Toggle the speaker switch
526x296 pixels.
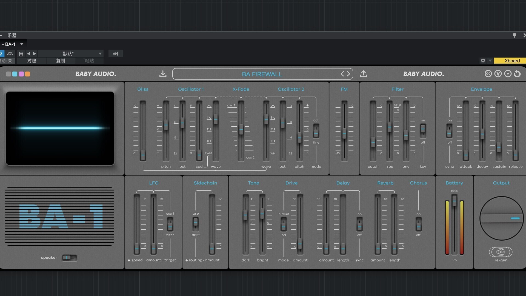(x=69, y=257)
